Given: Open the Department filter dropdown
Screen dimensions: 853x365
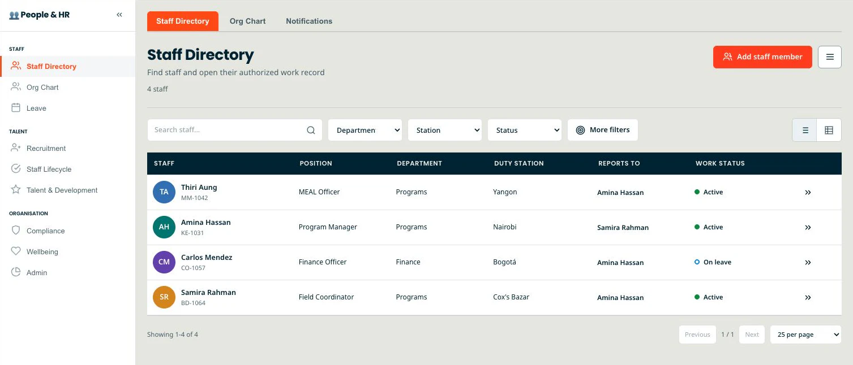Looking at the screenshot, I should pyautogui.click(x=365, y=130).
